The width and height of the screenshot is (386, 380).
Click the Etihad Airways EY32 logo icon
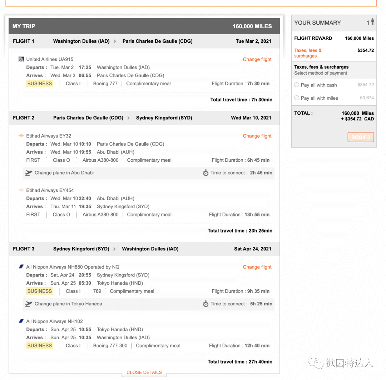[x=21, y=135]
